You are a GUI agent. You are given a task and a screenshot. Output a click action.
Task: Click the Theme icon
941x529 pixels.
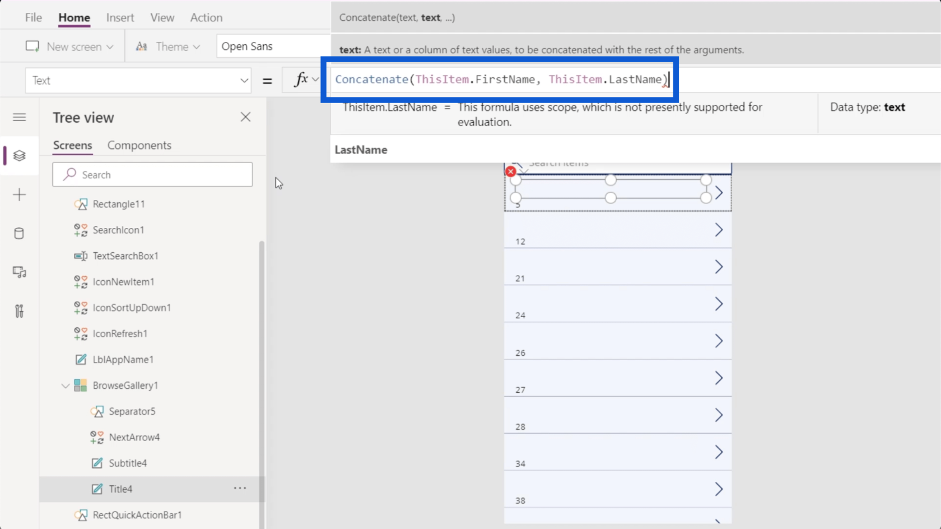(142, 47)
